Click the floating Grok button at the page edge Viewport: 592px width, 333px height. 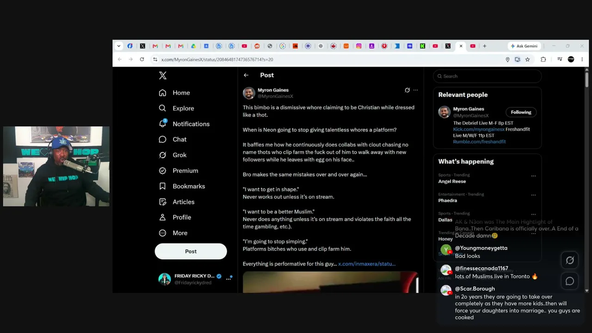[x=570, y=260]
